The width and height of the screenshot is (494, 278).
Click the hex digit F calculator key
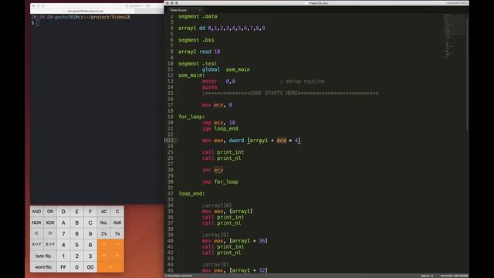coord(90,212)
